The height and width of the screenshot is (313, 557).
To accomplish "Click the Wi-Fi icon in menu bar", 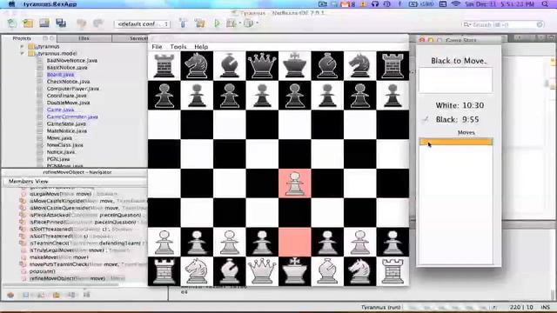I will (456, 4).
